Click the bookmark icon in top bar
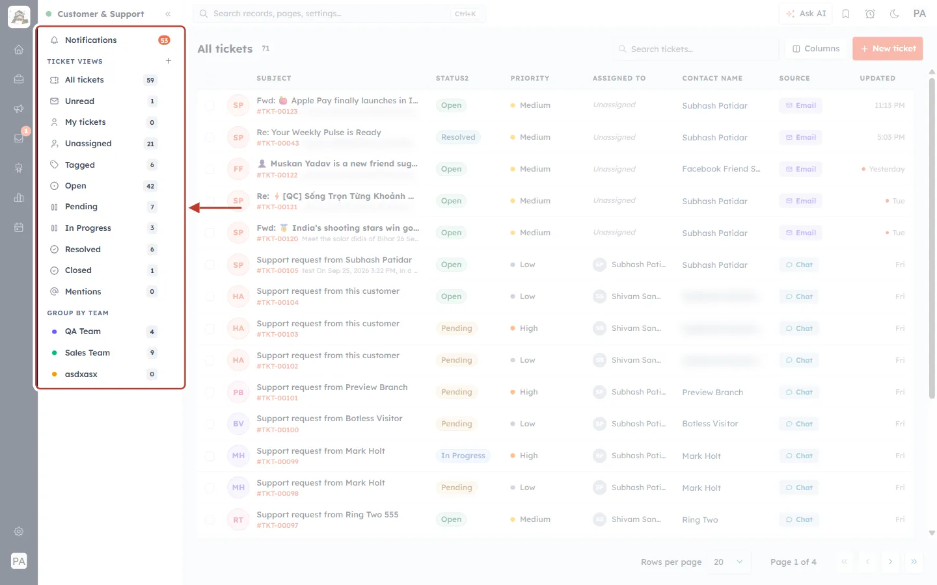The height and width of the screenshot is (585, 937). click(846, 14)
